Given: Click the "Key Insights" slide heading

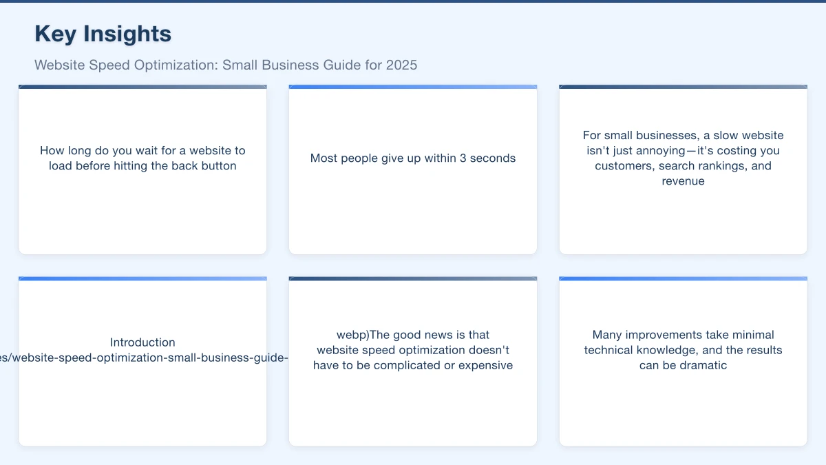Looking at the screenshot, I should [103, 34].
